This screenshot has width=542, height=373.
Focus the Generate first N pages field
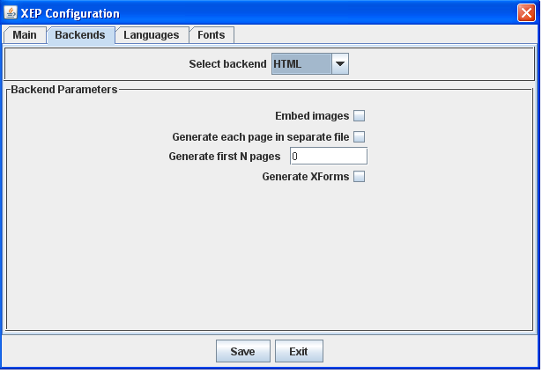tap(329, 157)
